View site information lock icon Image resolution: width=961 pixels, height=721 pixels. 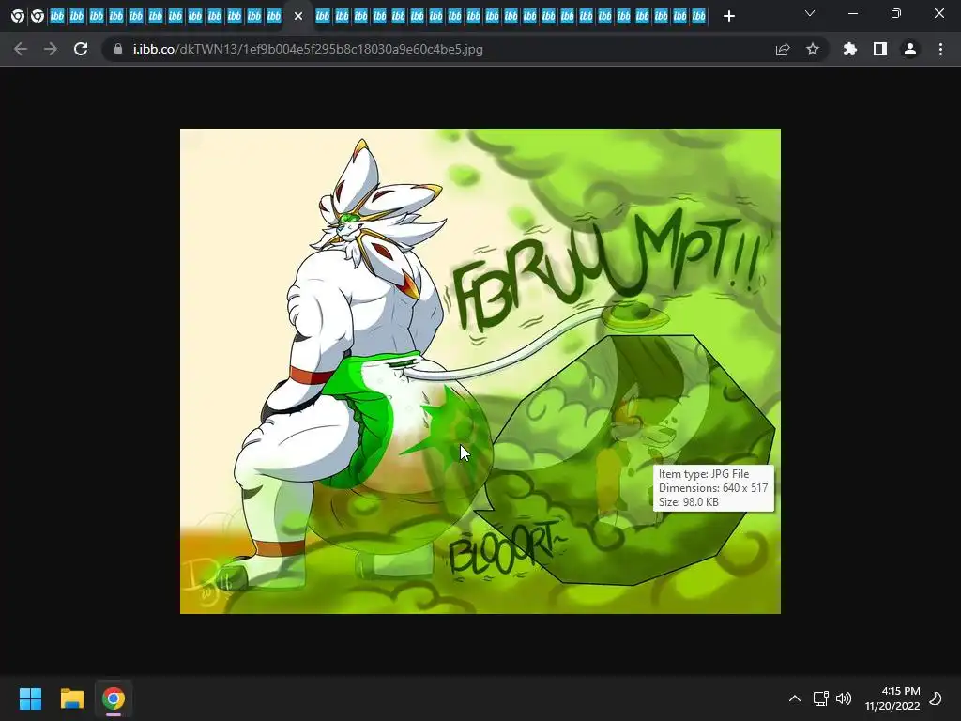(117, 49)
